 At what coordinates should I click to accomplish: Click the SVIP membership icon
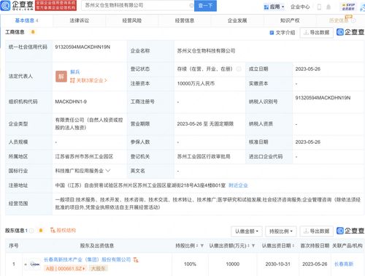click(x=348, y=7)
